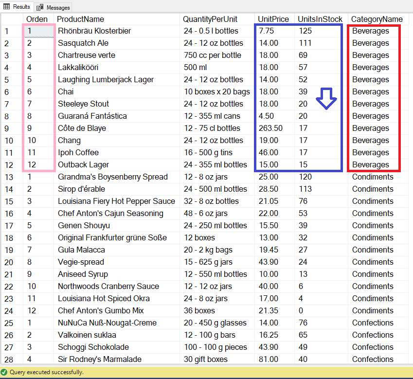Click the 120 units in stock cell
The height and width of the screenshot is (379, 413).
(322, 177)
